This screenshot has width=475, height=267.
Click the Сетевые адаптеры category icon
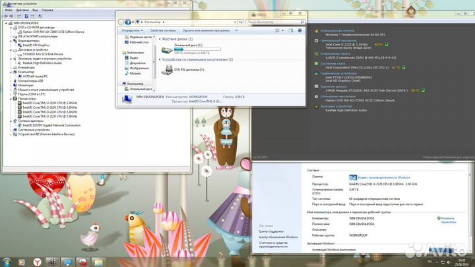15,121
